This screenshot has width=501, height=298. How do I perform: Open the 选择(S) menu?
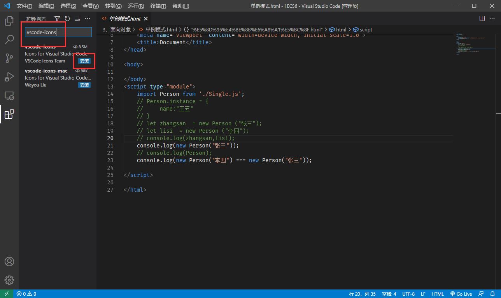(68, 6)
